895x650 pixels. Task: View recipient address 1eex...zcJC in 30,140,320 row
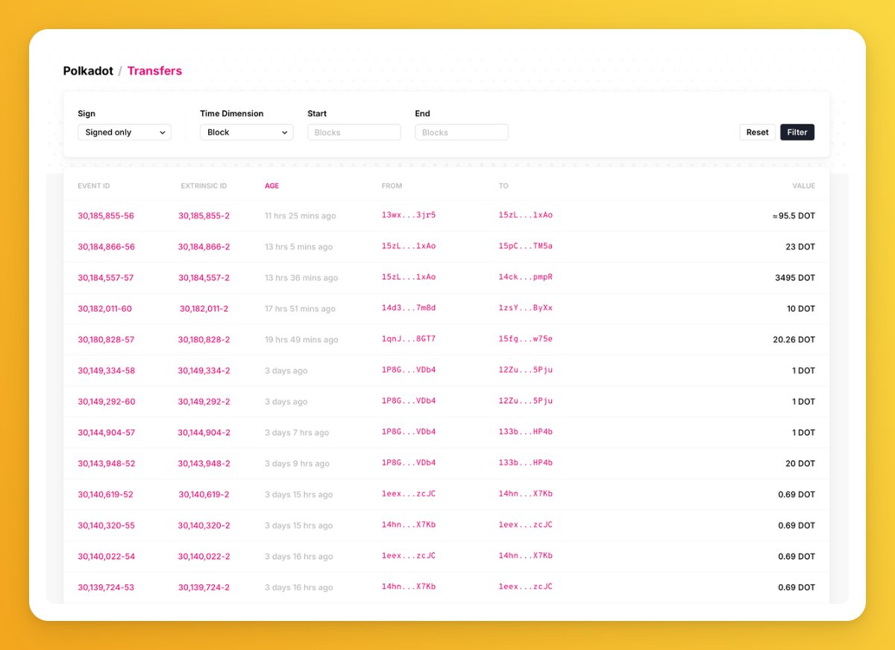[x=525, y=525]
